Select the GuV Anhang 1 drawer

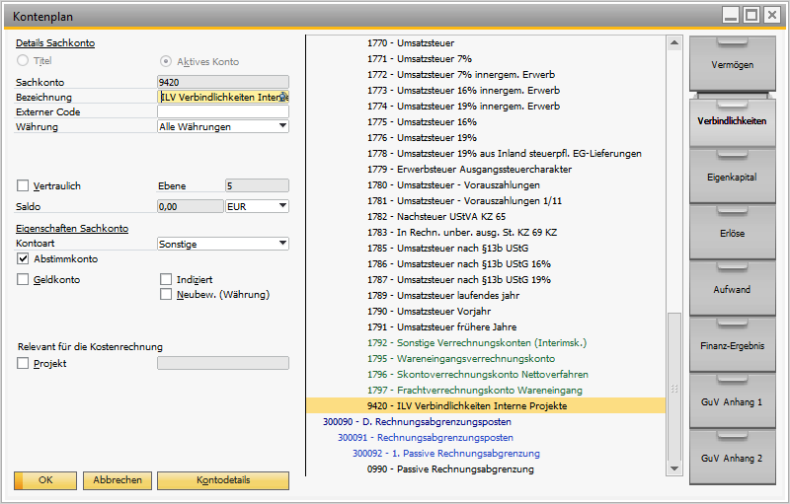[732, 402]
